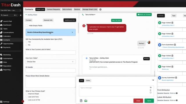Switch to Task tab in right panel
The width and height of the screenshot is (186, 104).
click(x=174, y=16)
